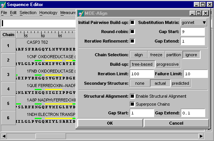Viewport: 214px width, 141px height.
Task: Choose tree-based Build-up option
Action: 142,64
